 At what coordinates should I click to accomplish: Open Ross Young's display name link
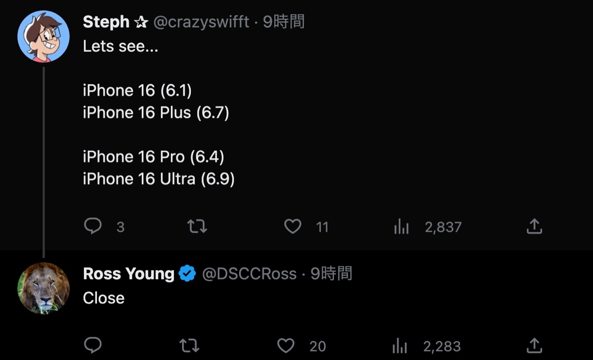click(128, 273)
